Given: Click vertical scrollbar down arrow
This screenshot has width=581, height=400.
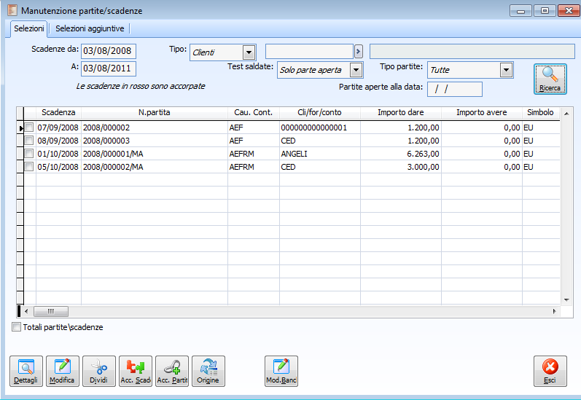Looking at the screenshot, I should 566,300.
